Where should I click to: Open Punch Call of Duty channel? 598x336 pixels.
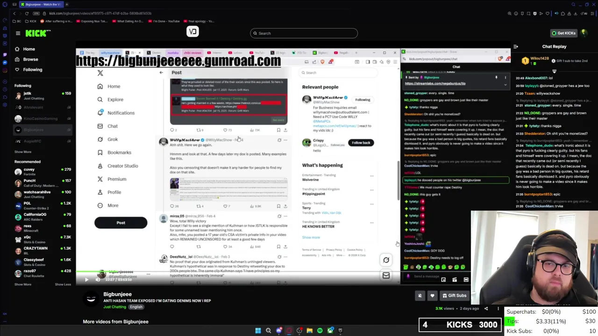pos(43,183)
